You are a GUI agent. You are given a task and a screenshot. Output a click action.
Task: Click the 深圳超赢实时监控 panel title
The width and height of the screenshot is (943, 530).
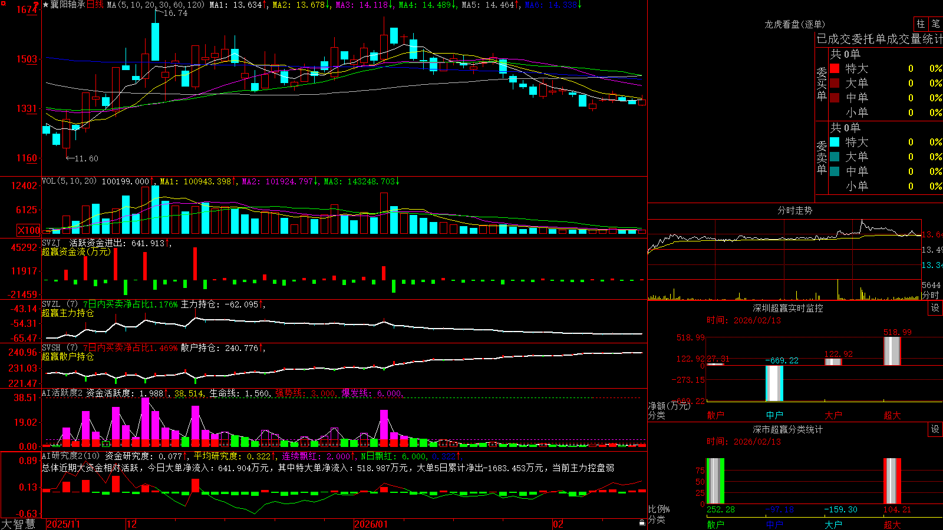(787, 308)
